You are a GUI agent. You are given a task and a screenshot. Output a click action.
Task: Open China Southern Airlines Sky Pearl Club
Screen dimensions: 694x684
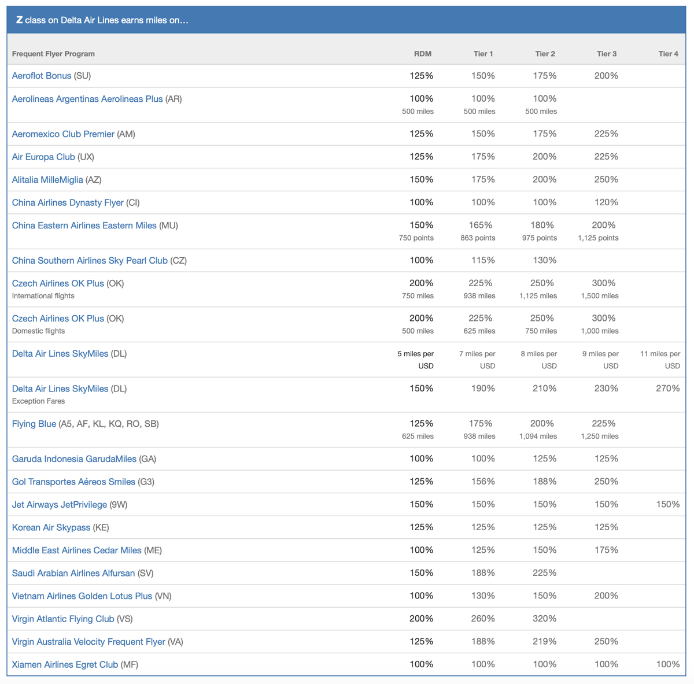point(90,261)
